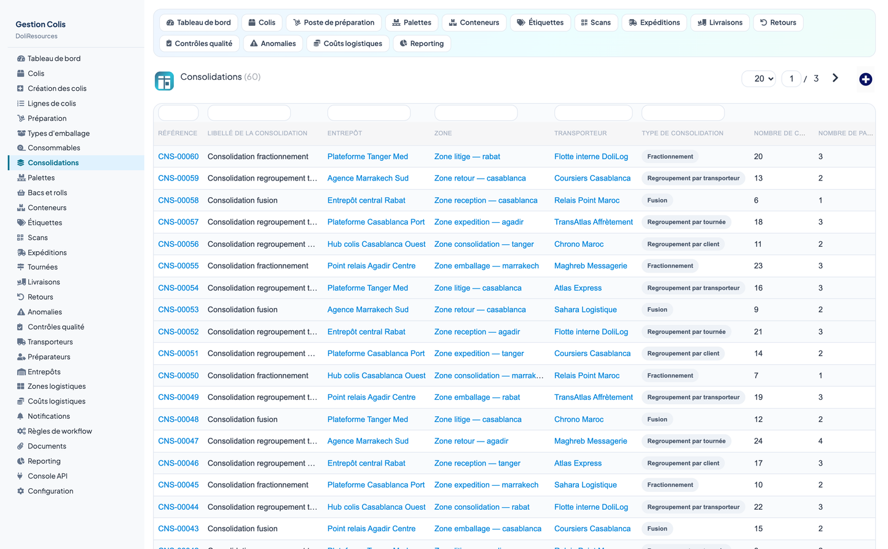Open the Coûts logistiques top tab
This screenshot has height=549, width=888.
pos(348,44)
